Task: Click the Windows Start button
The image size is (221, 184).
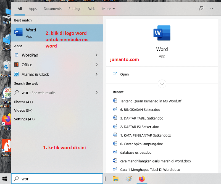Action: pos(5,179)
